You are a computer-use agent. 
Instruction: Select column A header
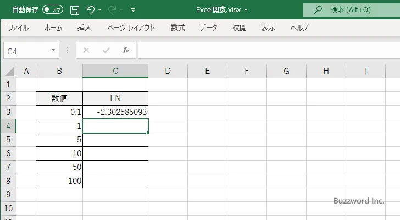pos(26,71)
